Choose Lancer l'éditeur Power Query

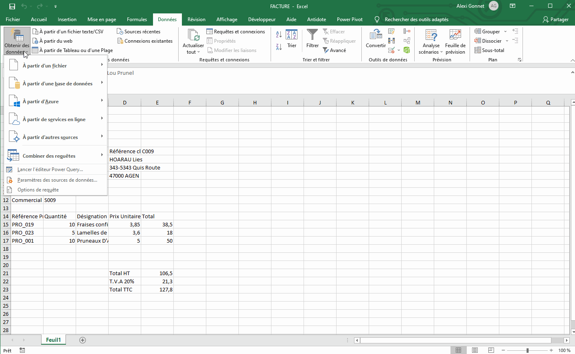coord(56,169)
